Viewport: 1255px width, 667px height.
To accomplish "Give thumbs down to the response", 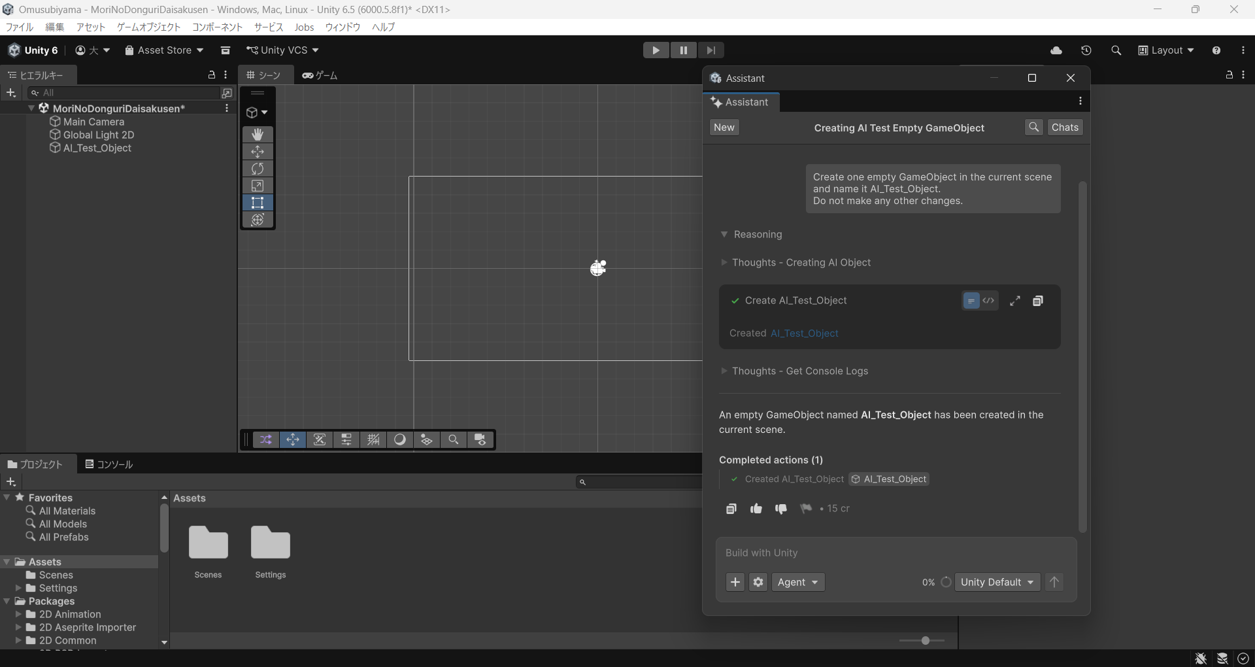I will (781, 509).
